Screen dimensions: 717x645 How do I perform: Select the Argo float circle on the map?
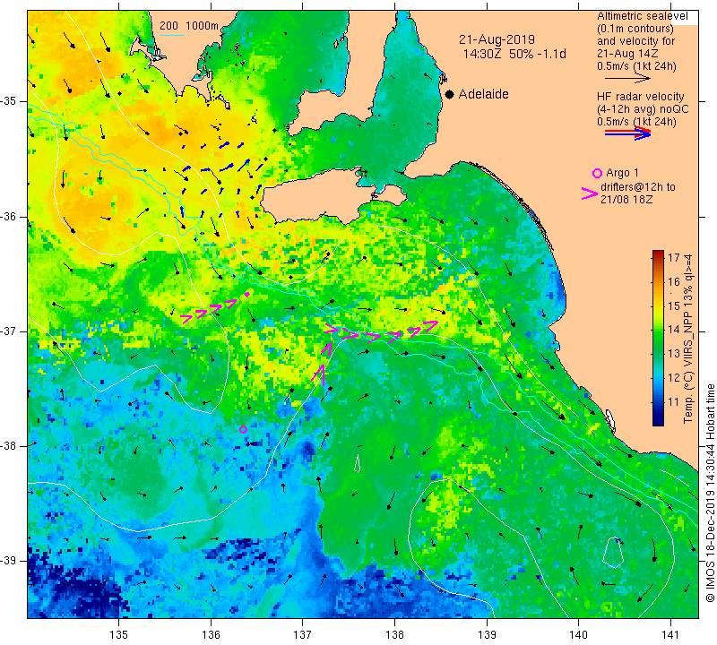243,429
